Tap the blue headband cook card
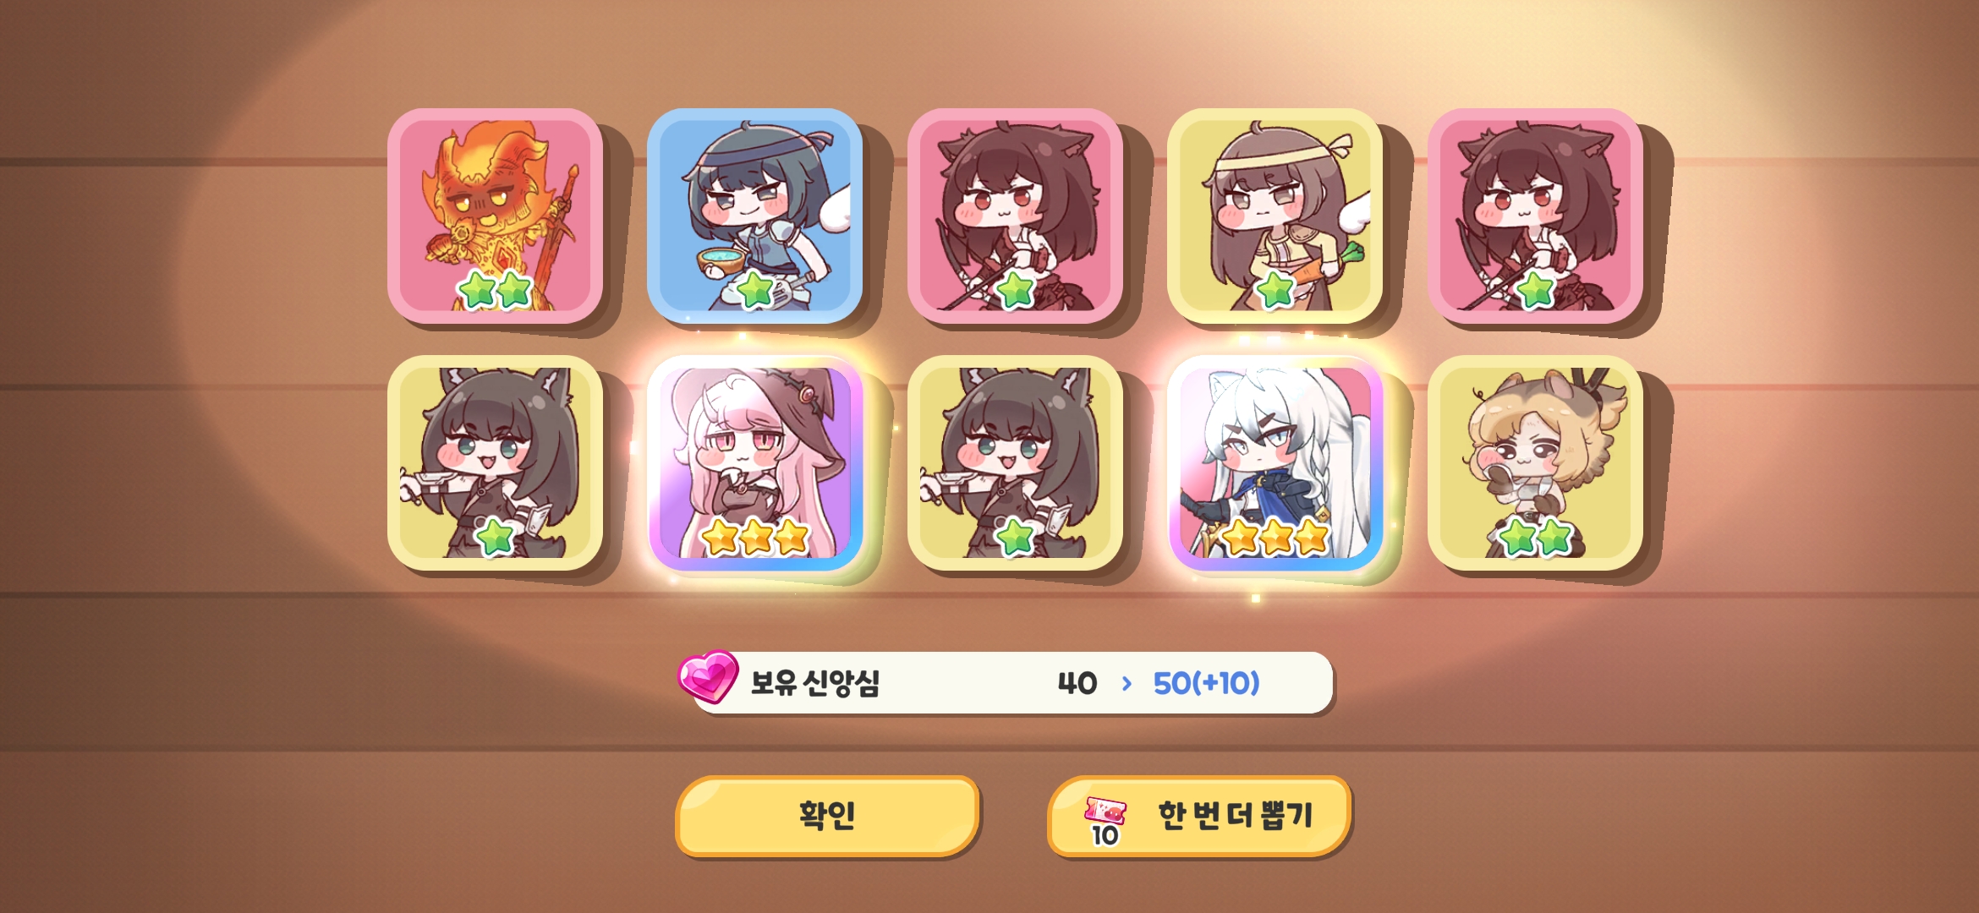 pos(754,216)
